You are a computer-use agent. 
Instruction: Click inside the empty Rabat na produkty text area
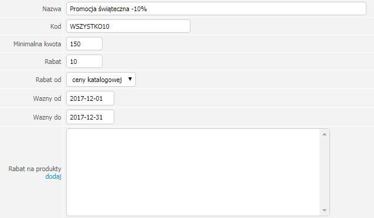coord(193,172)
